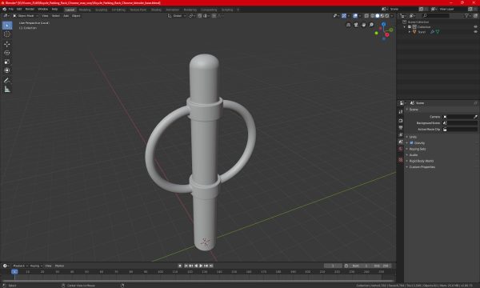This screenshot has height=288, width=480.
Task: Open the Window menu
Action: (43, 9)
